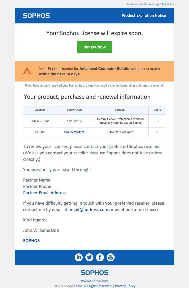The image size is (189, 288).
Task: Click the Expiry Date column header
Action: (x=74, y=110)
